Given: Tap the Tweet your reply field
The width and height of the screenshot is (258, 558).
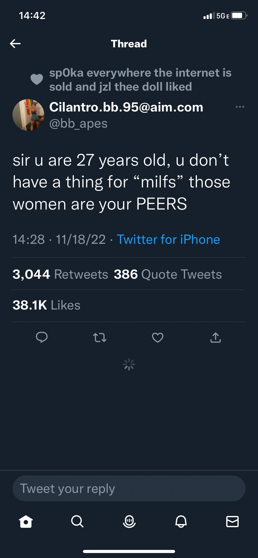Looking at the screenshot, I should pyautogui.click(x=129, y=488).
